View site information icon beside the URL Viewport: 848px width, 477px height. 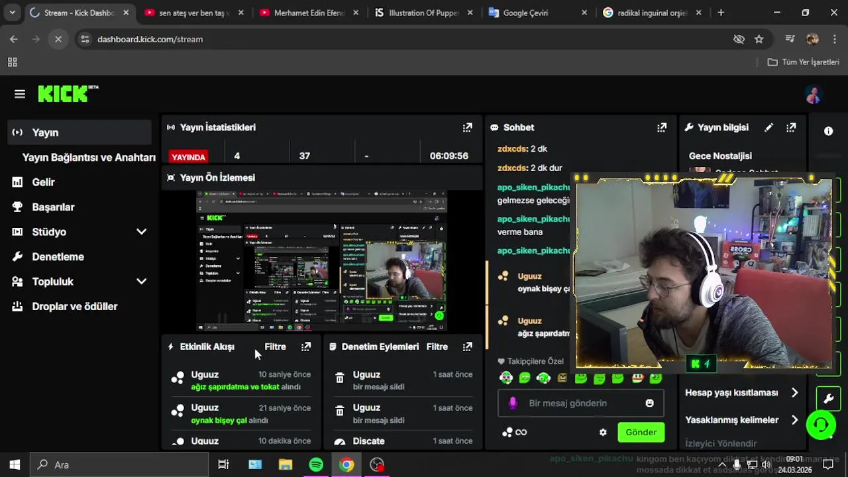point(85,39)
